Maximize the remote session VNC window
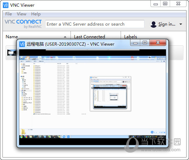Viewport: 189px width, 160px height. [145, 42]
